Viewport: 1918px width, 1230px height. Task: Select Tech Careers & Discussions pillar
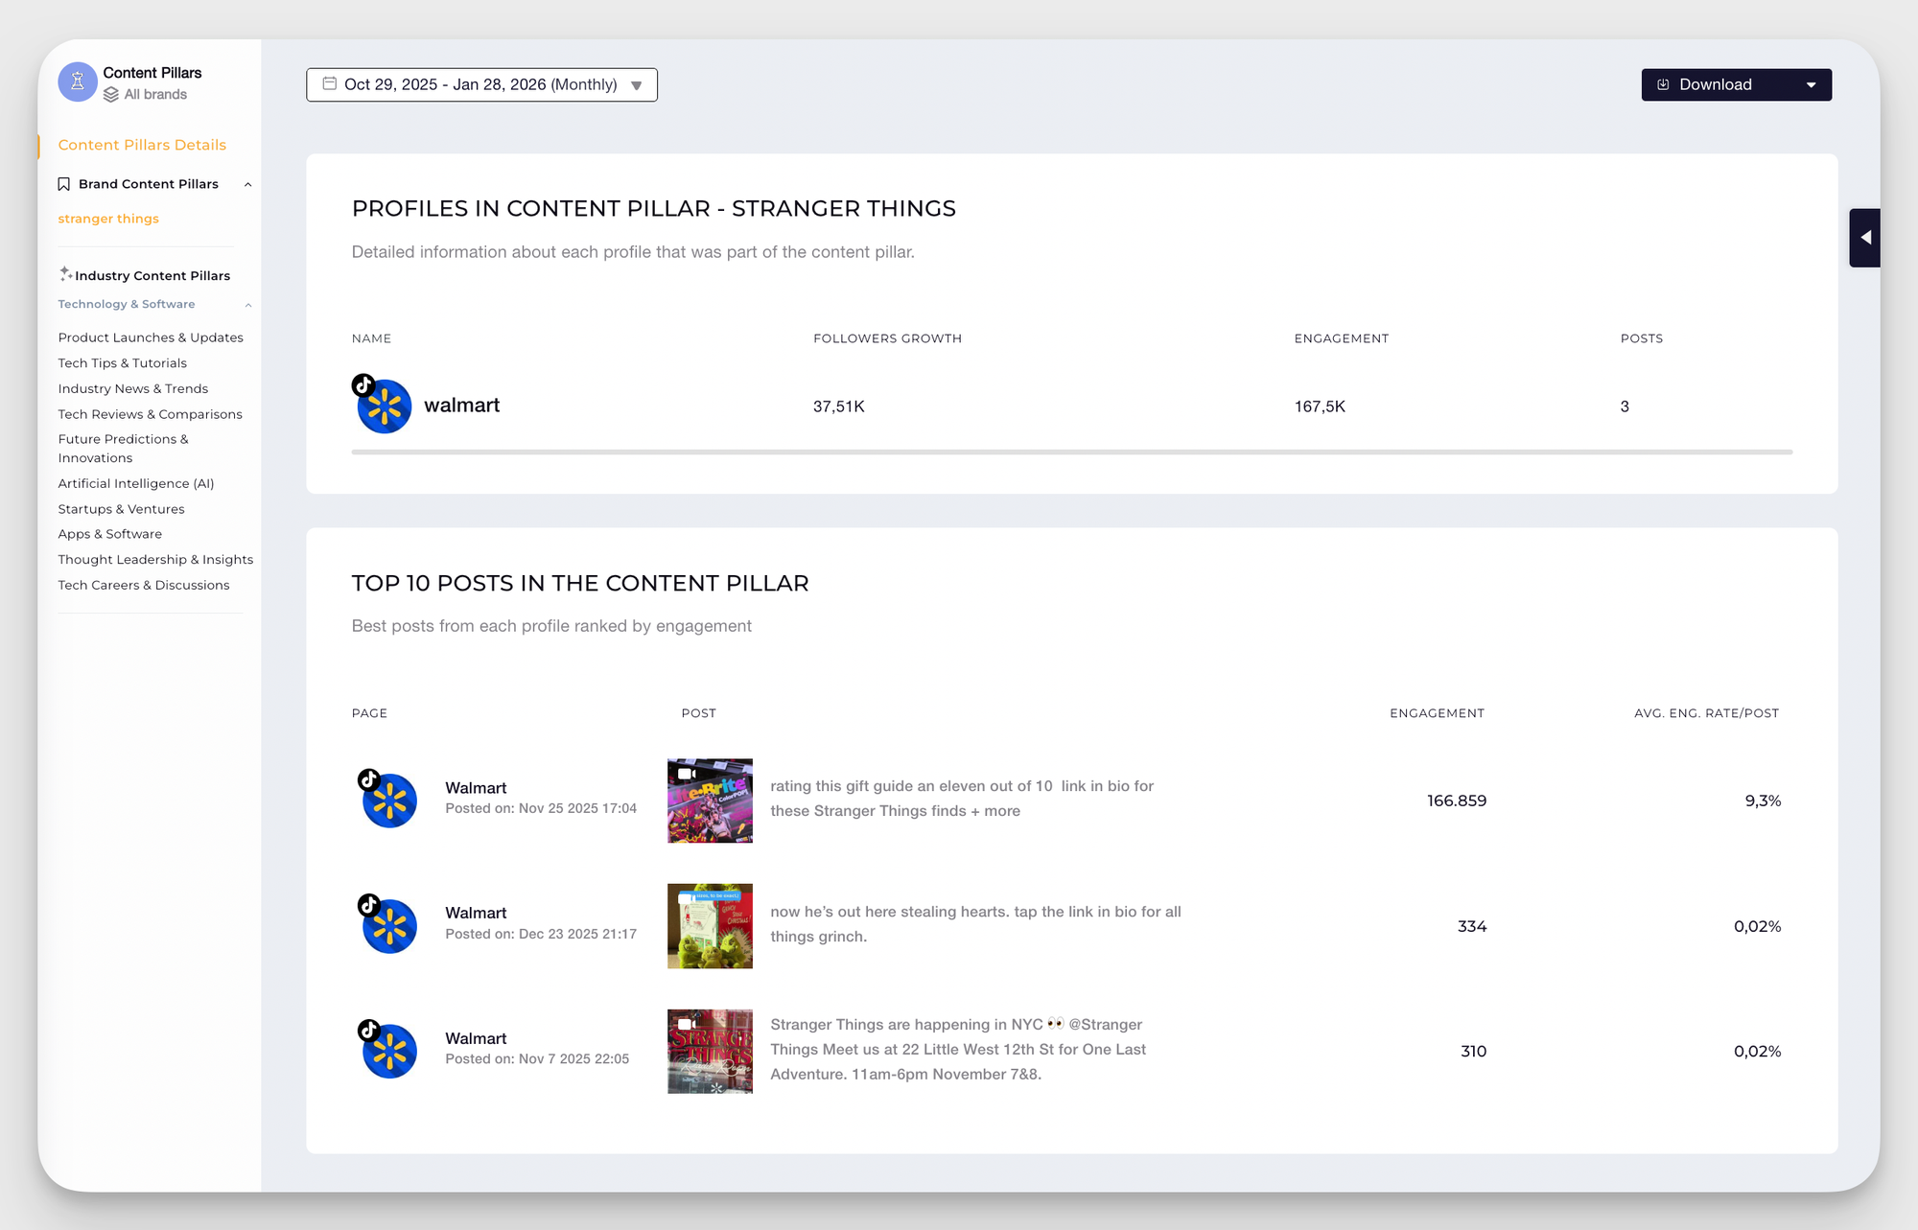pos(143,585)
